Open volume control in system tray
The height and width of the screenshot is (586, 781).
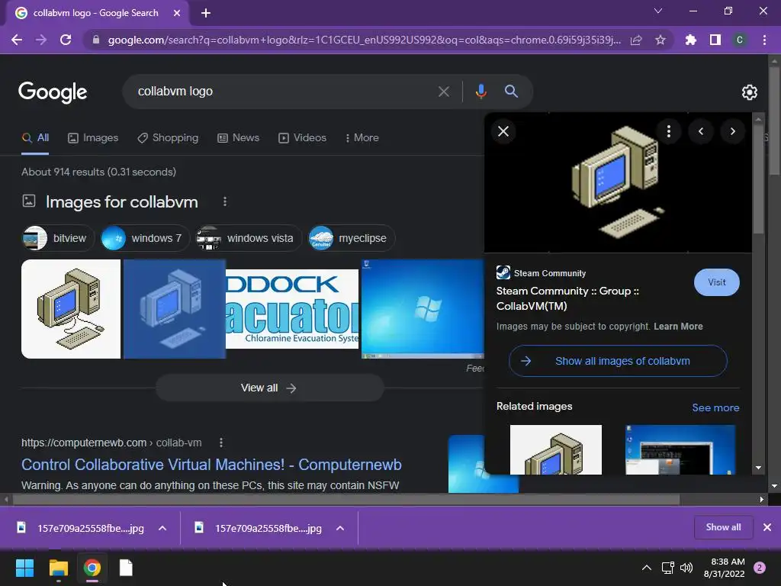pos(686,568)
